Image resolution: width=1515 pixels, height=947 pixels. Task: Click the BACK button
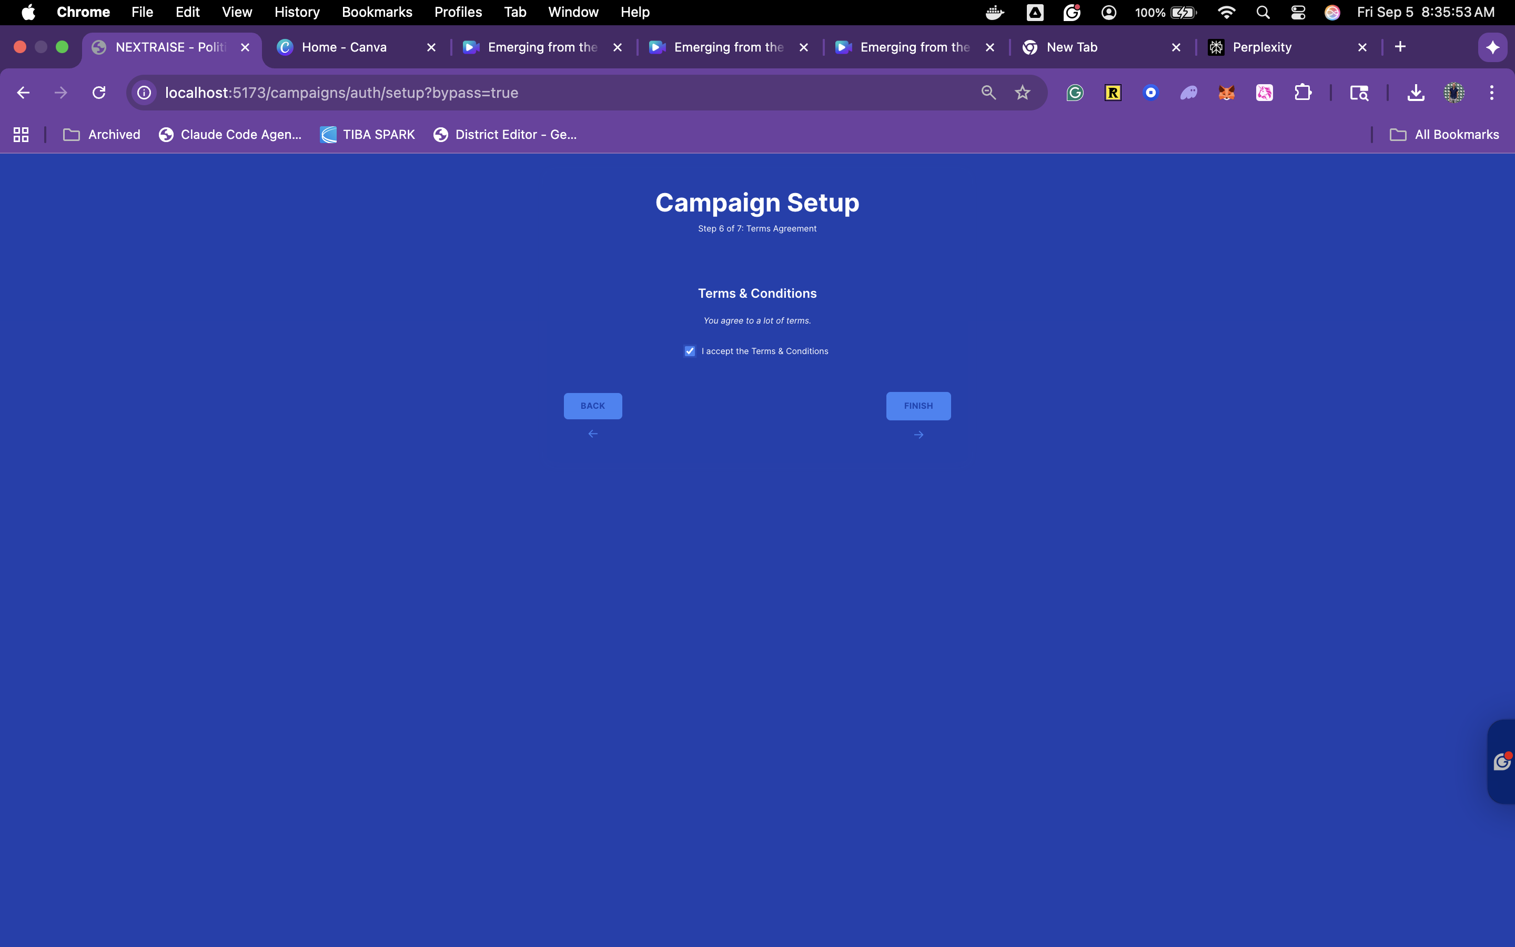tap(592, 406)
